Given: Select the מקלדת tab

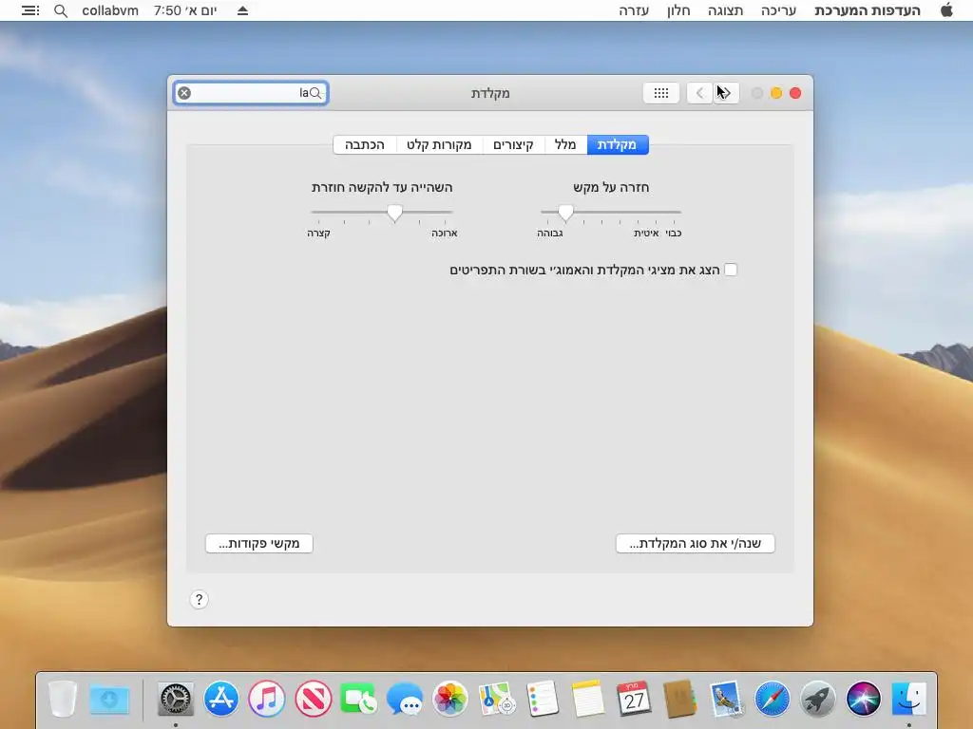Looking at the screenshot, I should (x=617, y=144).
